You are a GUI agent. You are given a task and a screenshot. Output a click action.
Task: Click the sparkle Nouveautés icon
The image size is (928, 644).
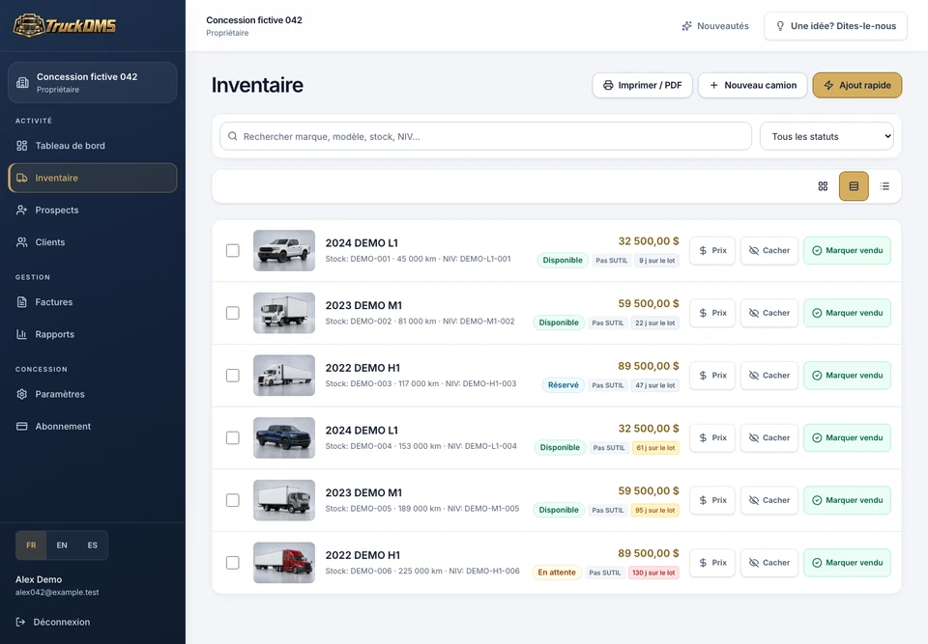click(686, 26)
